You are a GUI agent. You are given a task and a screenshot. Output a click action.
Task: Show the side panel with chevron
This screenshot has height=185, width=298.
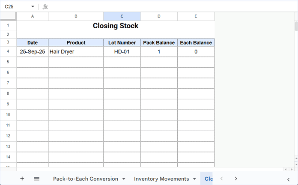pyautogui.click(x=288, y=179)
